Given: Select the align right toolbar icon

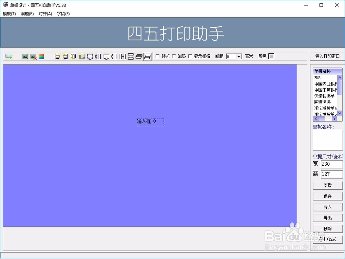Looking at the screenshot, I should pos(65,56).
